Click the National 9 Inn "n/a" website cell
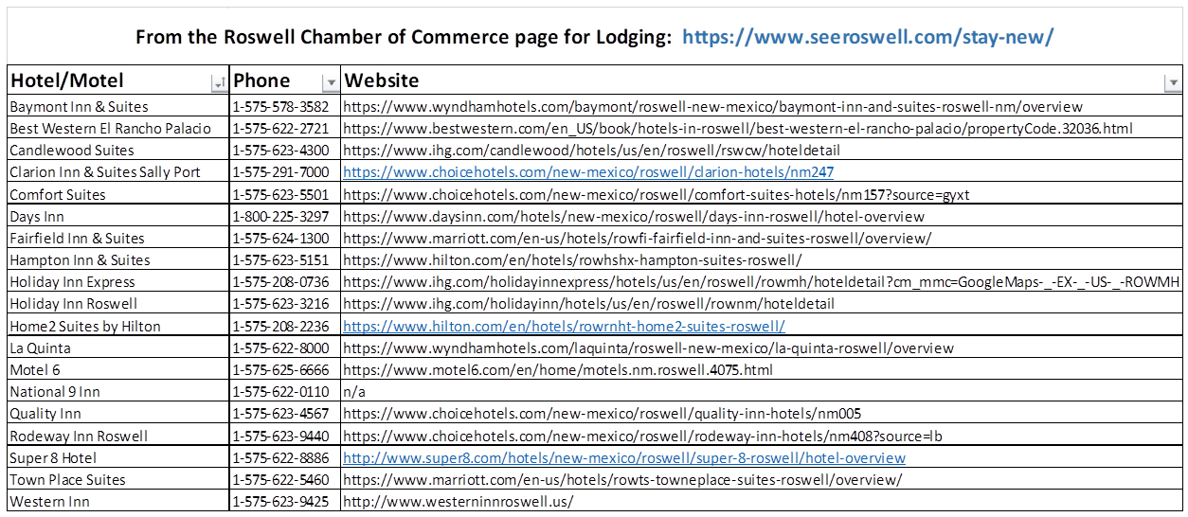This screenshot has height=517, width=1188. coord(353,392)
